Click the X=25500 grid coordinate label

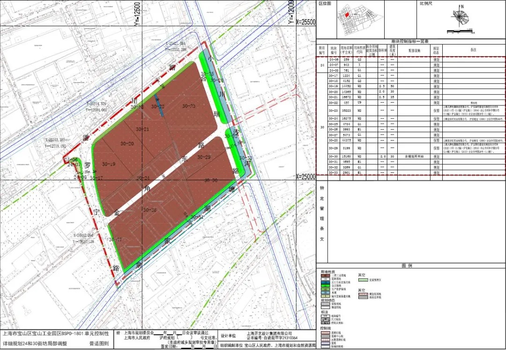pyautogui.click(x=305, y=22)
